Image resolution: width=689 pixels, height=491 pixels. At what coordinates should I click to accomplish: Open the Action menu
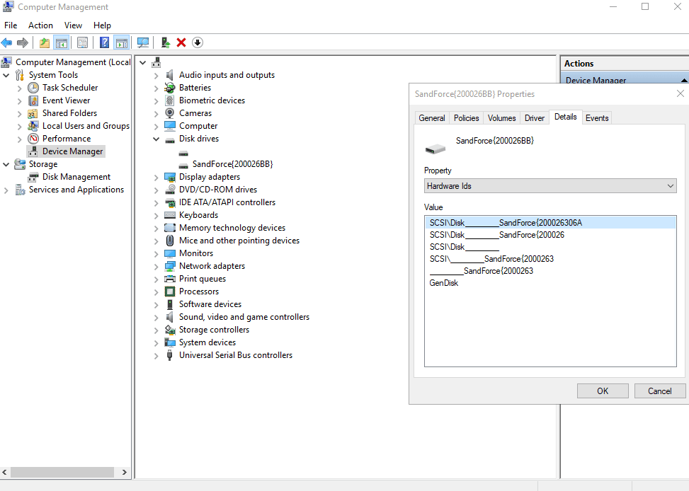[x=40, y=25]
